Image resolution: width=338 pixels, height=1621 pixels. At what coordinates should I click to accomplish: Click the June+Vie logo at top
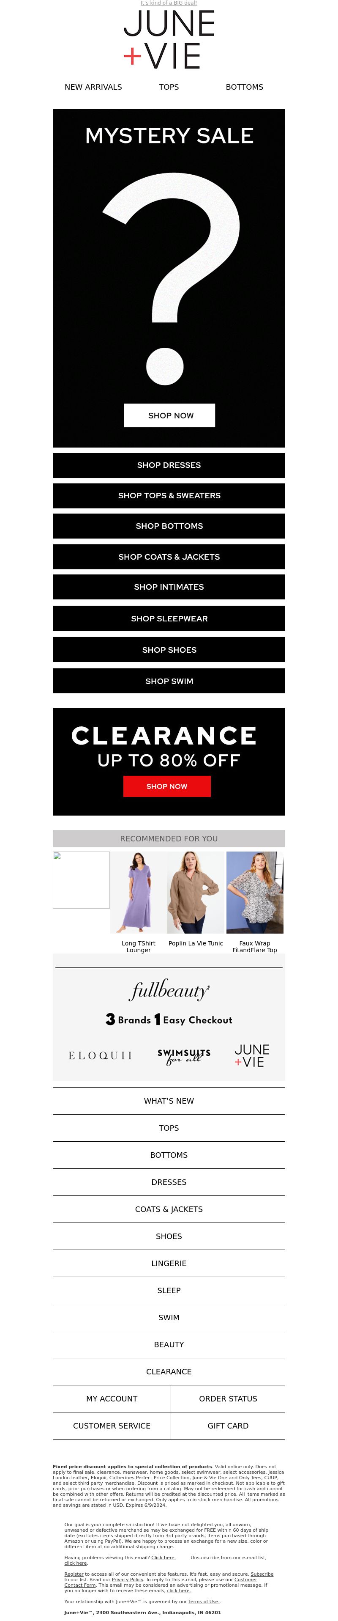click(x=169, y=39)
